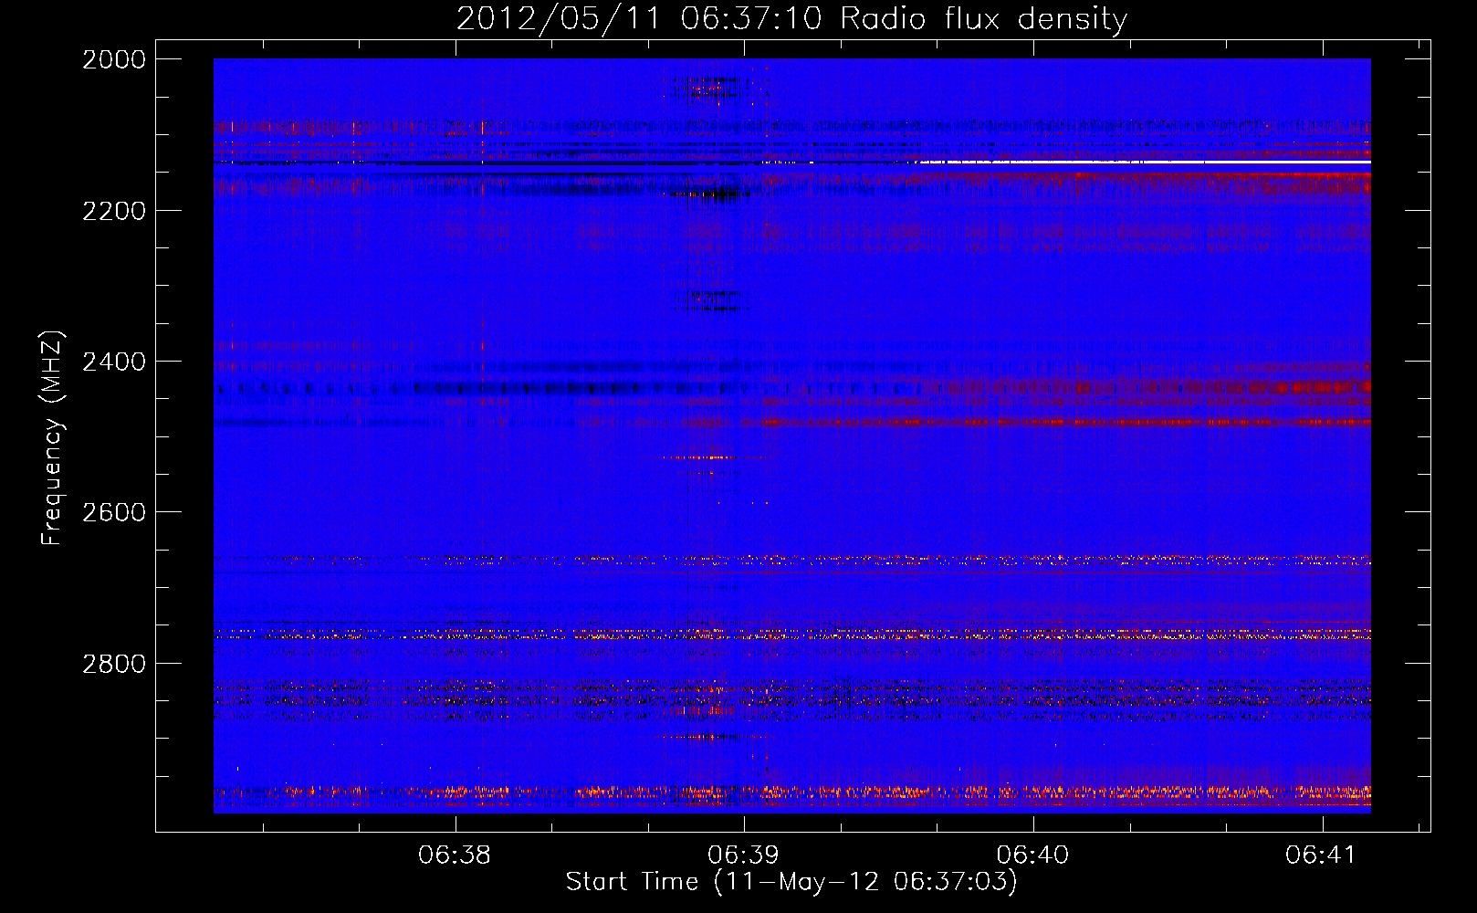Click the 2400 frequency axis label

[x=114, y=362]
